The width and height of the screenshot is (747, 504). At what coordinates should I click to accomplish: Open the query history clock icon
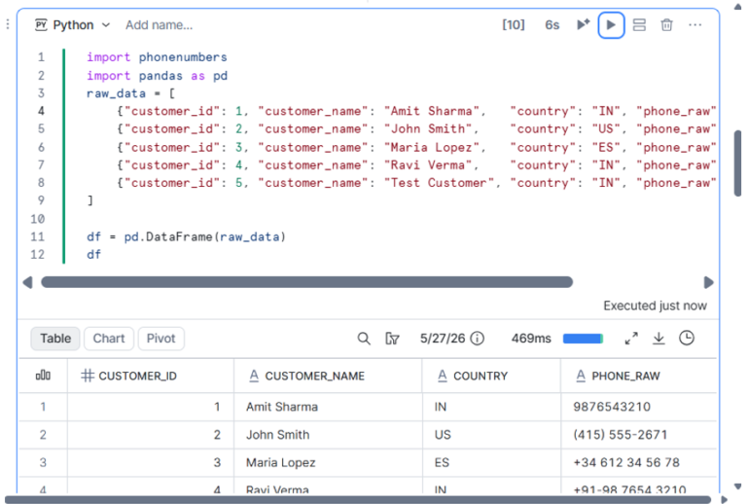[x=687, y=339]
